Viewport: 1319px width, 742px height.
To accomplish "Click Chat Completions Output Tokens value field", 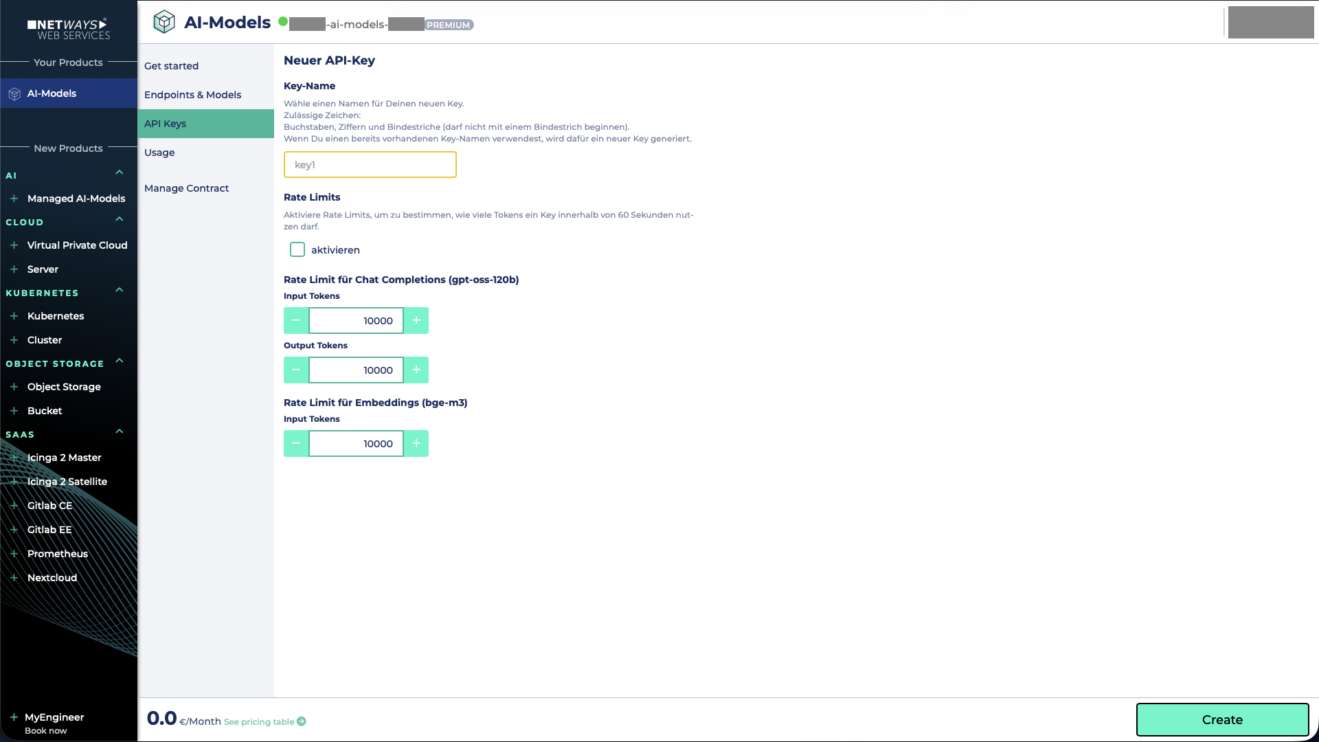I will pos(357,370).
